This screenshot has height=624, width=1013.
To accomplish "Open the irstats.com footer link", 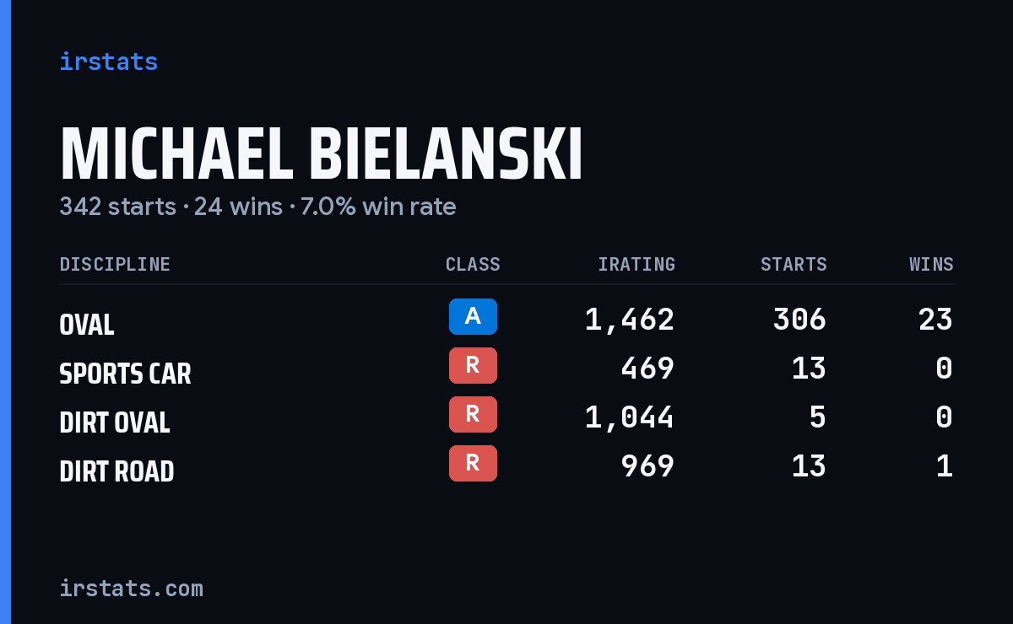I will coord(131,588).
